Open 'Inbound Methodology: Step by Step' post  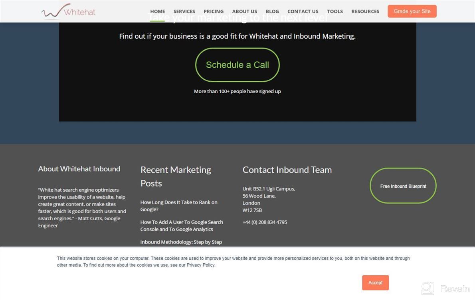(181, 242)
